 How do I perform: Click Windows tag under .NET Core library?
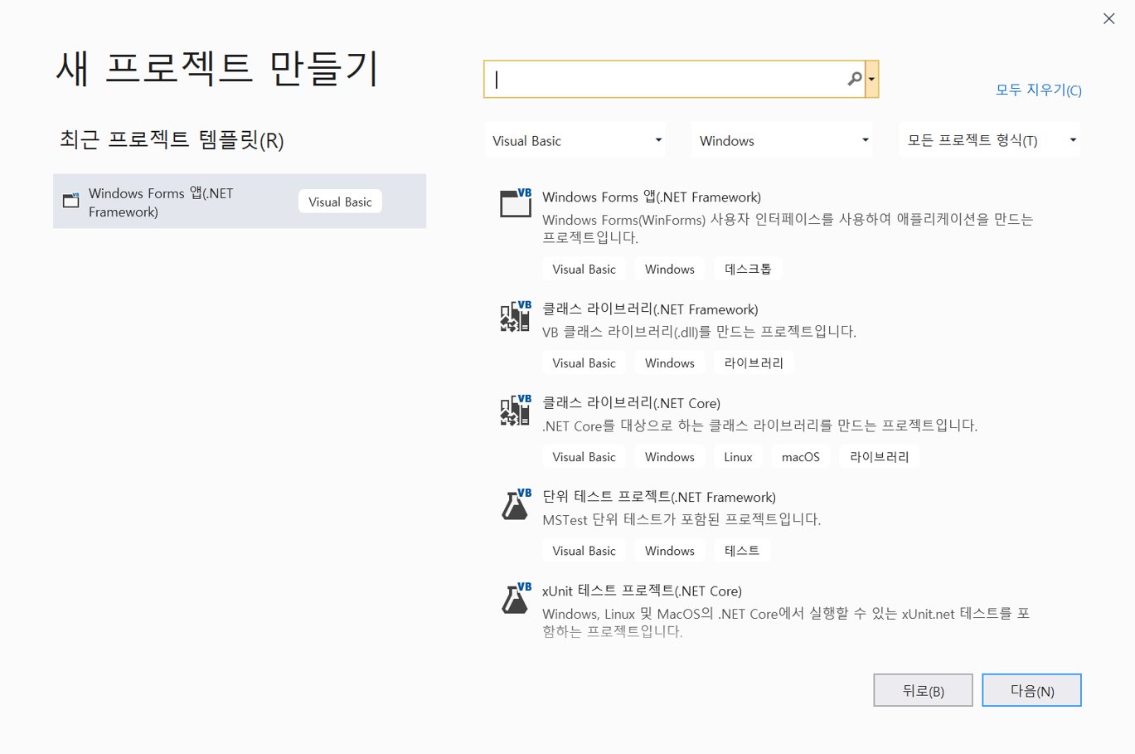pyautogui.click(x=670, y=456)
